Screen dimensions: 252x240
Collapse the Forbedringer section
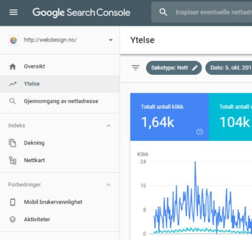click(108, 185)
